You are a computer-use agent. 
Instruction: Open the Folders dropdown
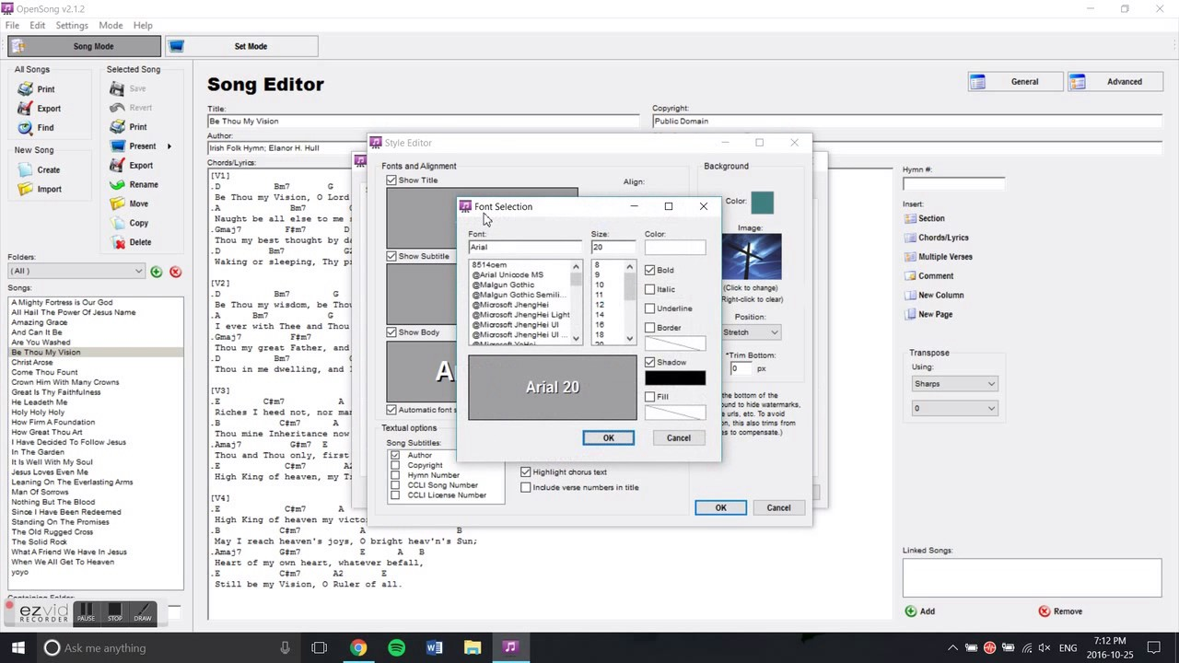pos(76,271)
